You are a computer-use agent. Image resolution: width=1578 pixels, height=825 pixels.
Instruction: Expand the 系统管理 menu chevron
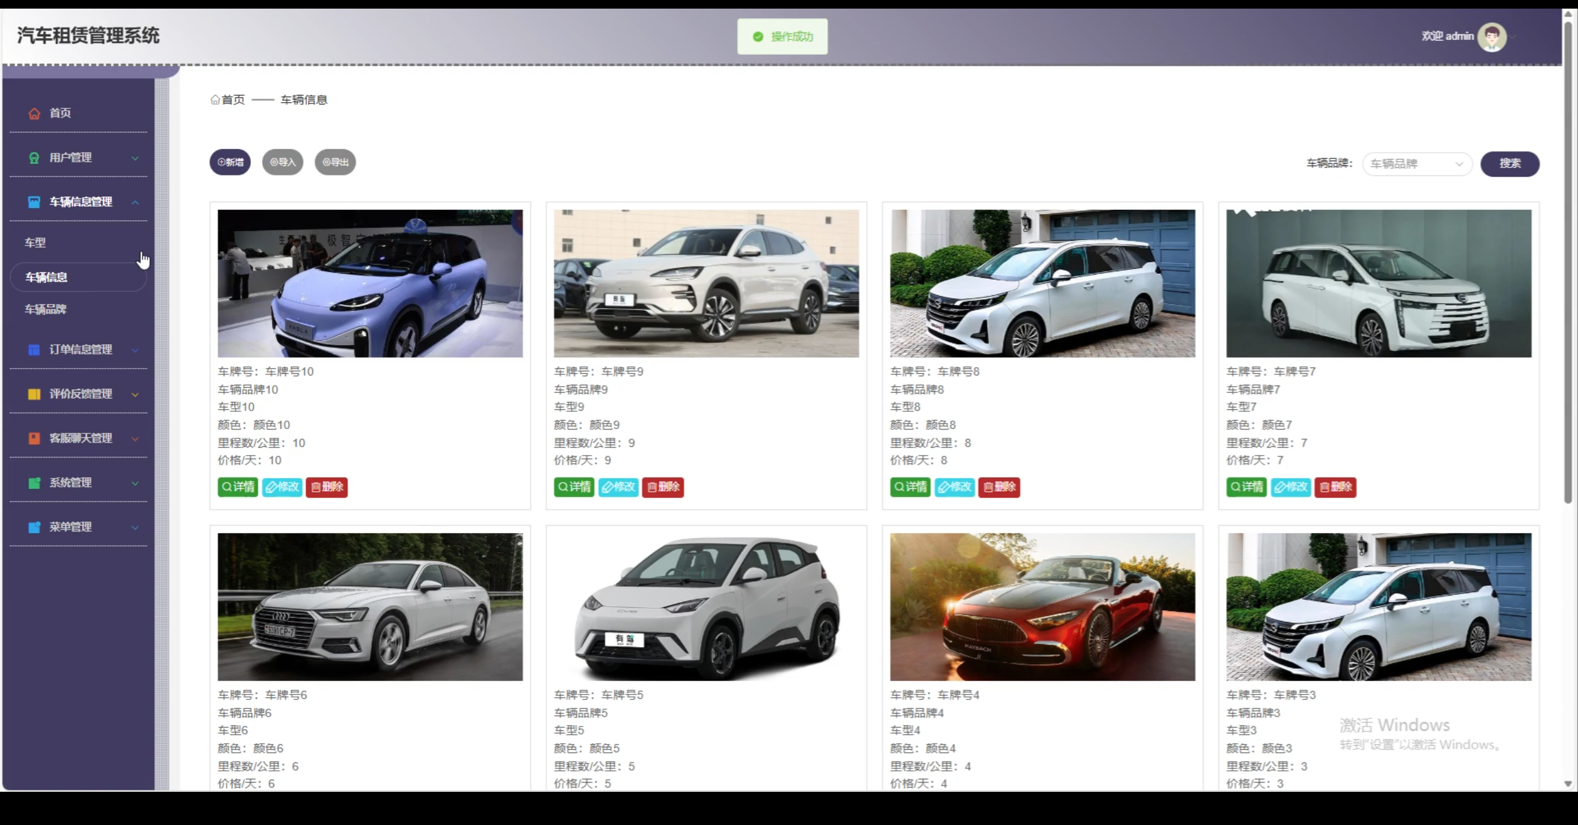pyautogui.click(x=135, y=483)
